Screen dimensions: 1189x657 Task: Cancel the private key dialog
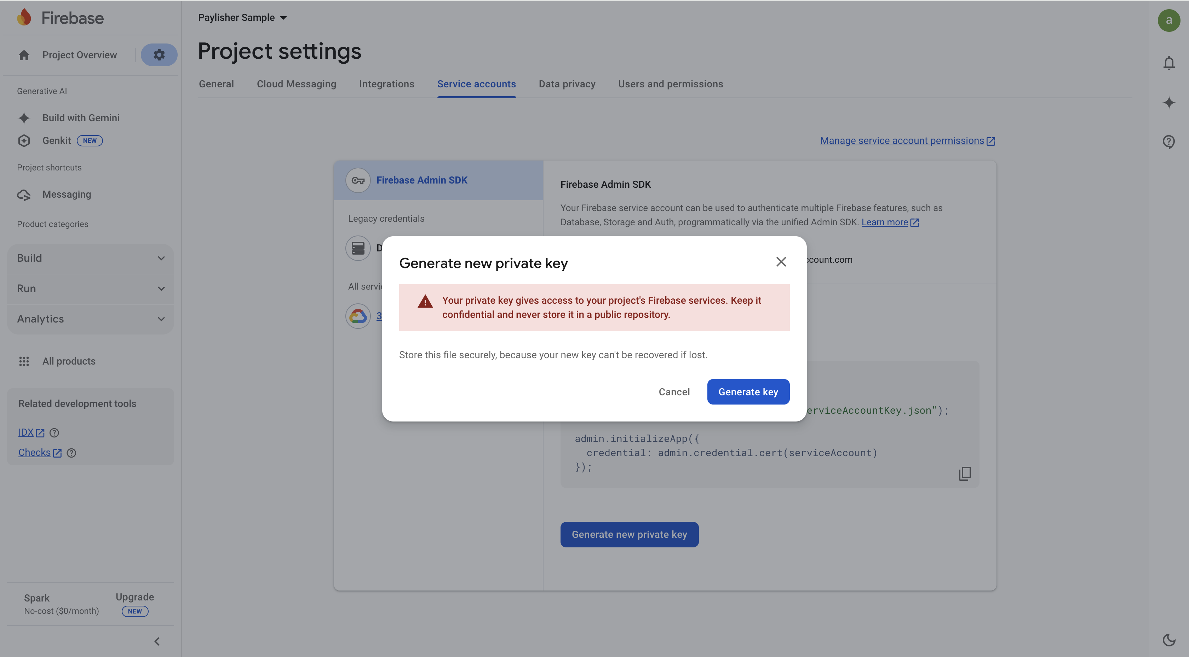674,392
